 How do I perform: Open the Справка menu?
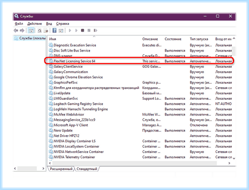coord(63,24)
